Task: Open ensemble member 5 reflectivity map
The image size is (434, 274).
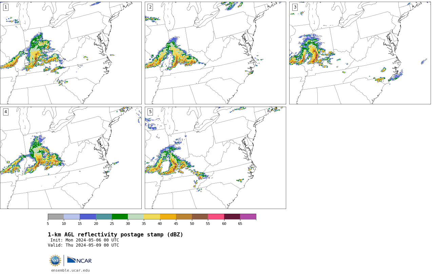Action: click(x=215, y=158)
